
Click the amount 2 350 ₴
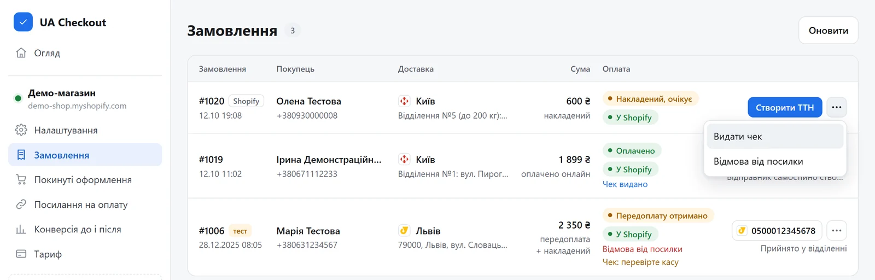point(574,225)
